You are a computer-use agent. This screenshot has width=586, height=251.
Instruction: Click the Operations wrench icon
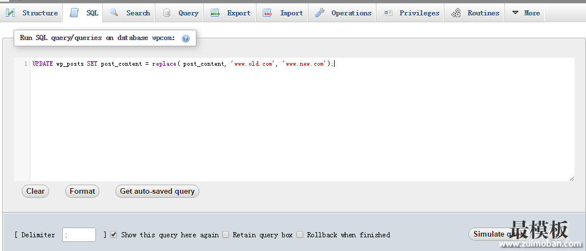point(320,13)
